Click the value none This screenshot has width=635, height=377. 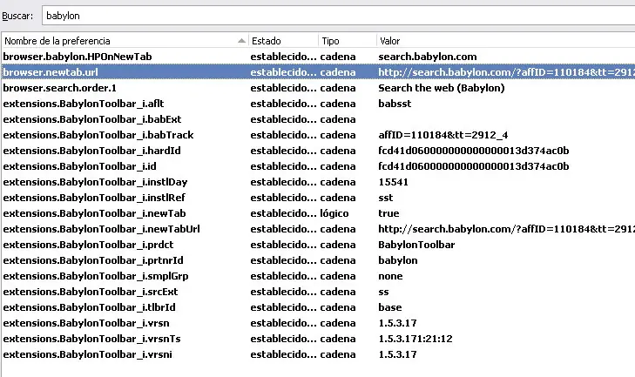(390, 276)
